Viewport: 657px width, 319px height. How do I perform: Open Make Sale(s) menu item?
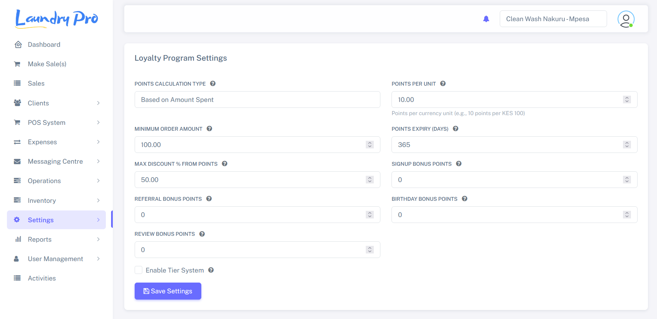click(x=56, y=64)
